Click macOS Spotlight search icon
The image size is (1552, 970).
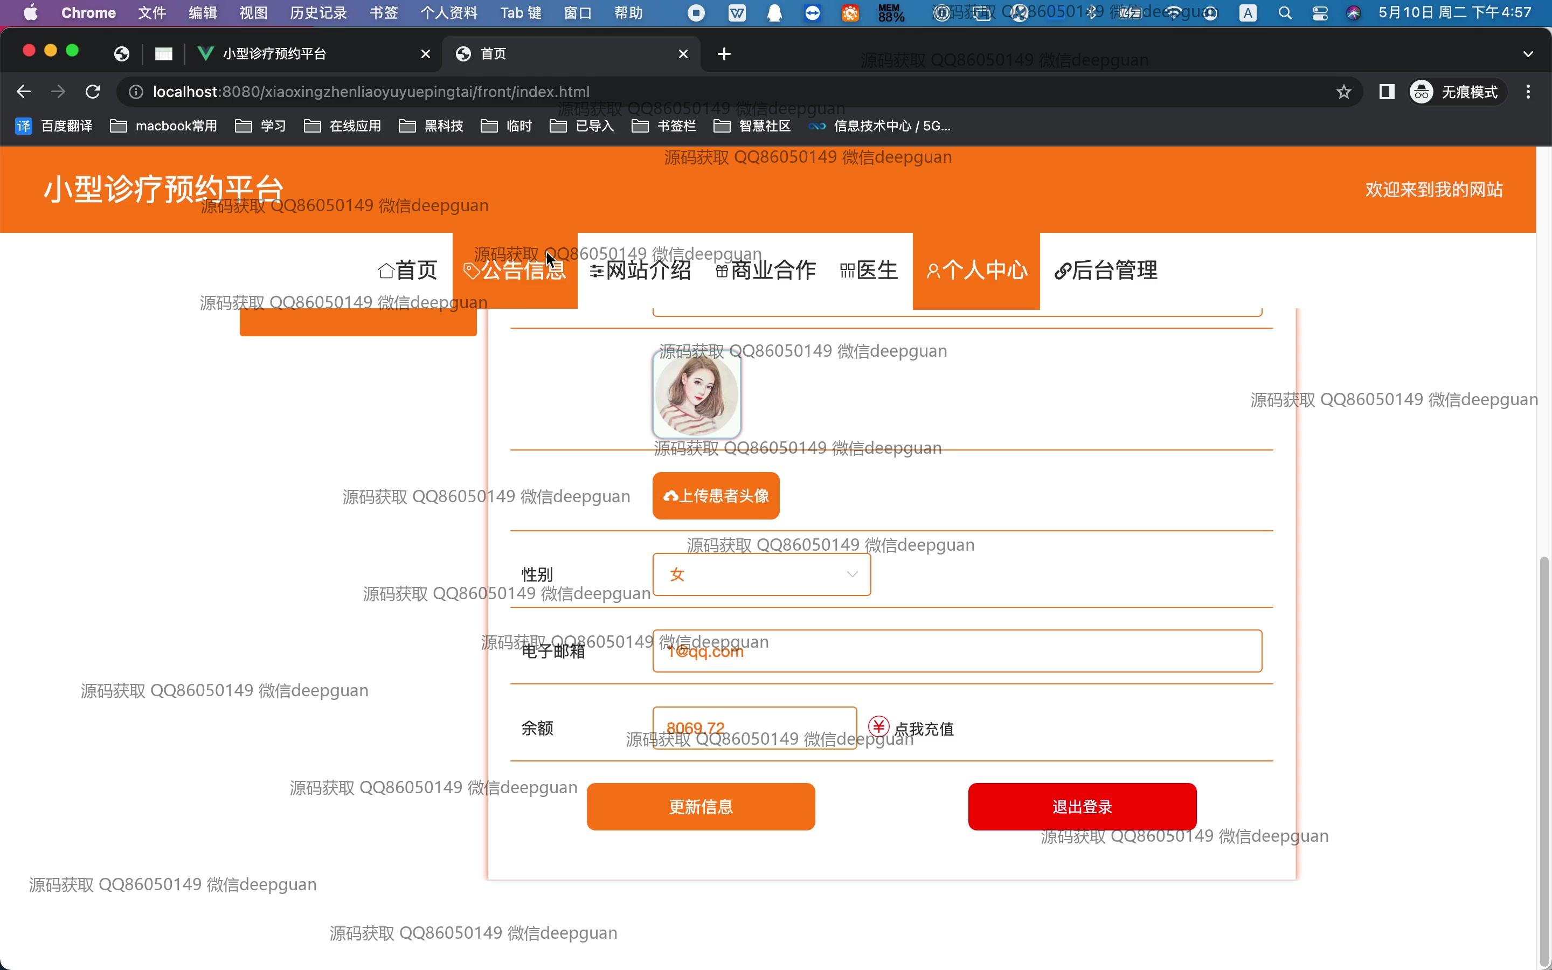pyautogui.click(x=1285, y=13)
